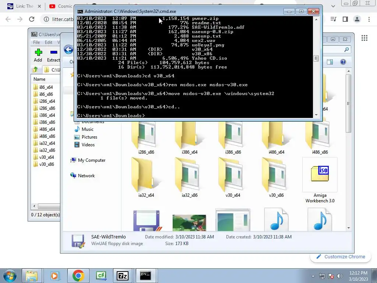Reload the page in Chrome

(32, 19)
